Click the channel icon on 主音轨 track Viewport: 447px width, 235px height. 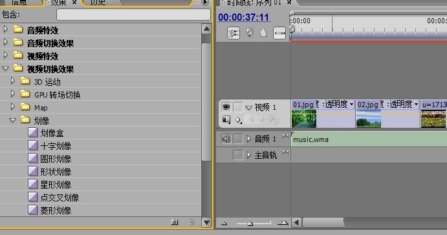tap(285, 152)
